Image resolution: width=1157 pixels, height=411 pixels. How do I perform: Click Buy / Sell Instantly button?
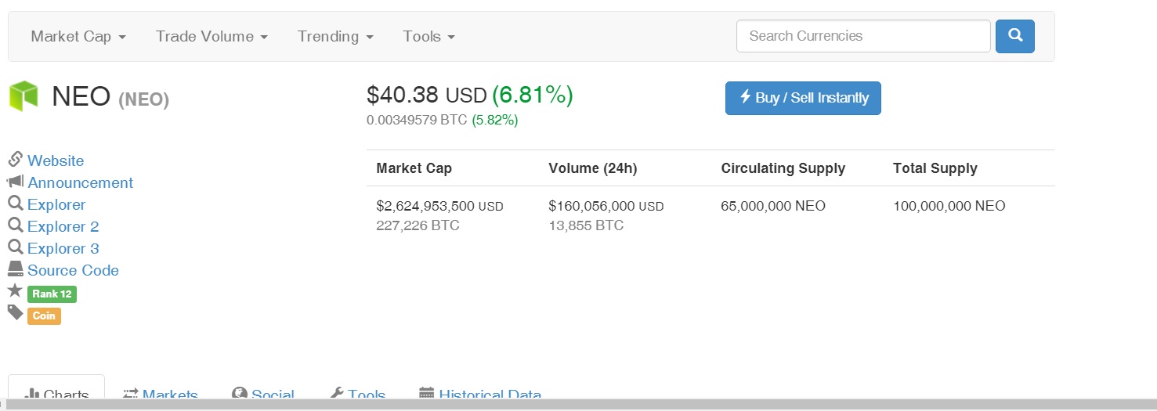(x=803, y=98)
